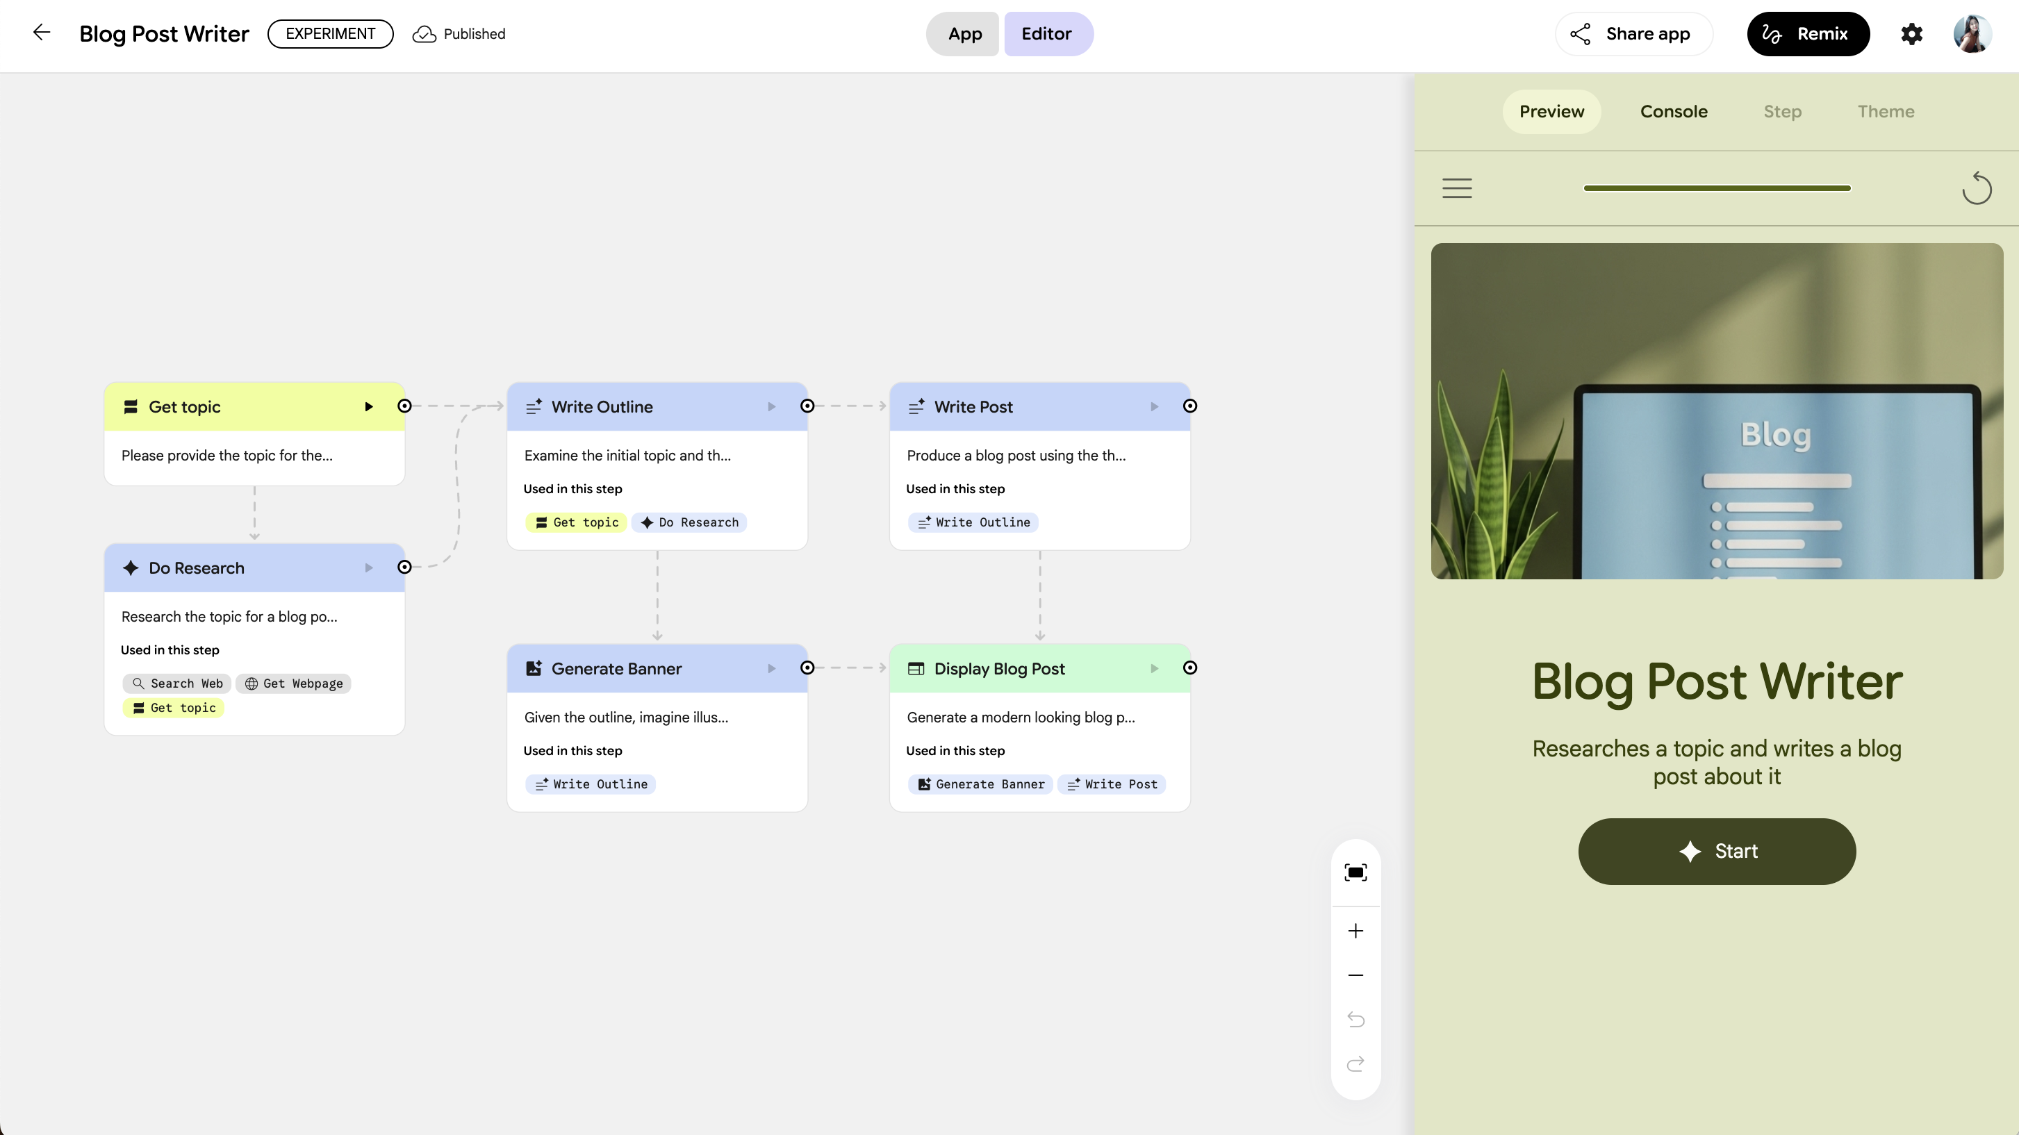This screenshot has width=2019, height=1135.
Task: Click the Do Research output port
Action: click(x=404, y=567)
